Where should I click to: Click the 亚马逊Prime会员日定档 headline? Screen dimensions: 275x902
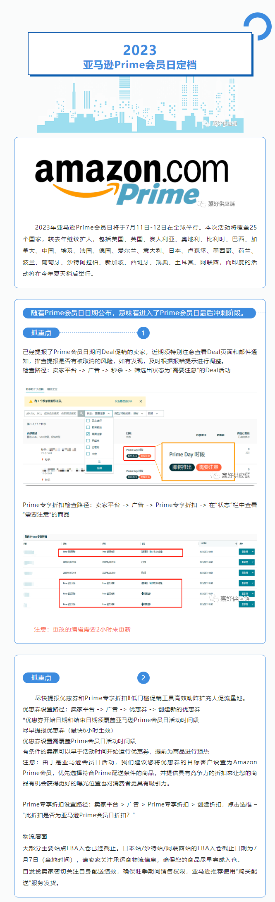click(140, 65)
